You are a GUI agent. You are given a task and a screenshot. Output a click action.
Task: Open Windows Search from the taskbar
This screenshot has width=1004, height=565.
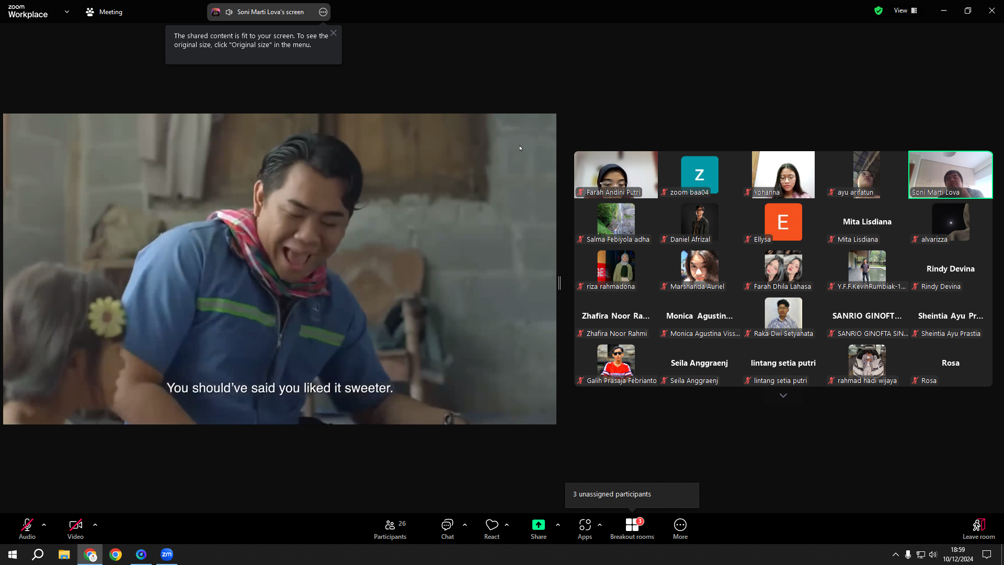coord(38,555)
